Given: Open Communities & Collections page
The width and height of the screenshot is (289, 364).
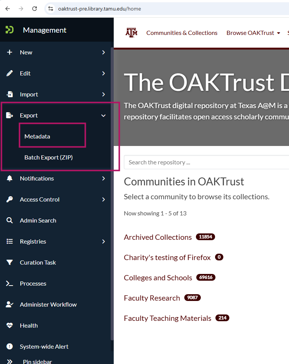Looking at the screenshot, I should 182,33.
